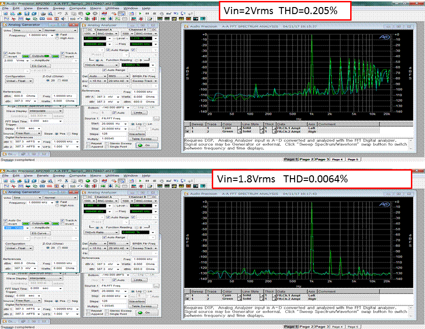This screenshot has height=329, width=425.
Task: Click the green right-arrow icon in lower toolbar
Action: pos(103,186)
